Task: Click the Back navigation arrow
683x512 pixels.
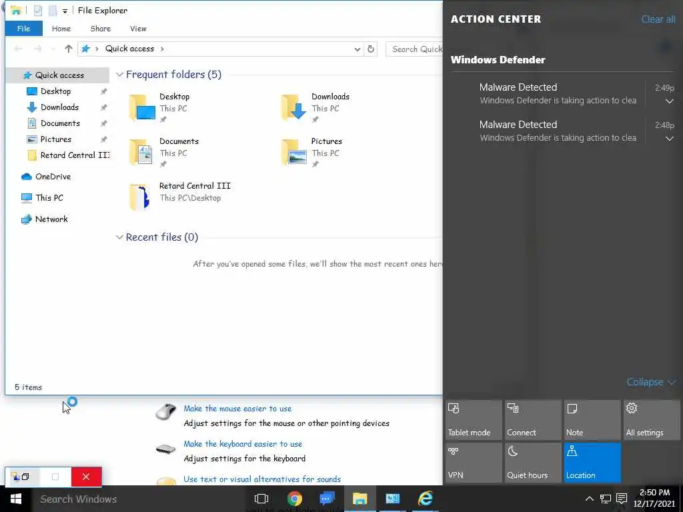Action: [x=18, y=49]
